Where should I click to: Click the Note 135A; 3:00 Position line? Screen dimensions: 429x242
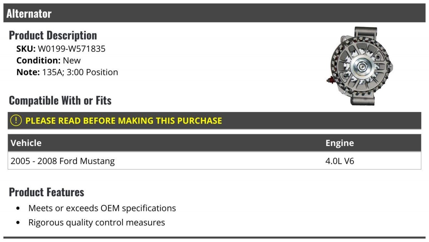tap(67, 72)
